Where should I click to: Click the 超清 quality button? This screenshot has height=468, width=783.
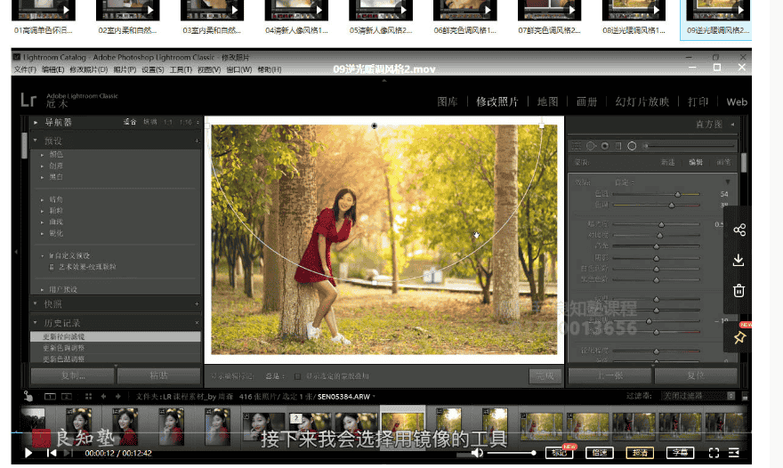coord(640,453)
